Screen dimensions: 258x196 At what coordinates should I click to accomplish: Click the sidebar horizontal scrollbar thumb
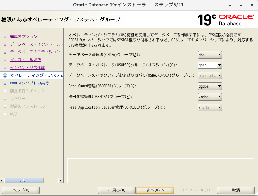(24, 180)
